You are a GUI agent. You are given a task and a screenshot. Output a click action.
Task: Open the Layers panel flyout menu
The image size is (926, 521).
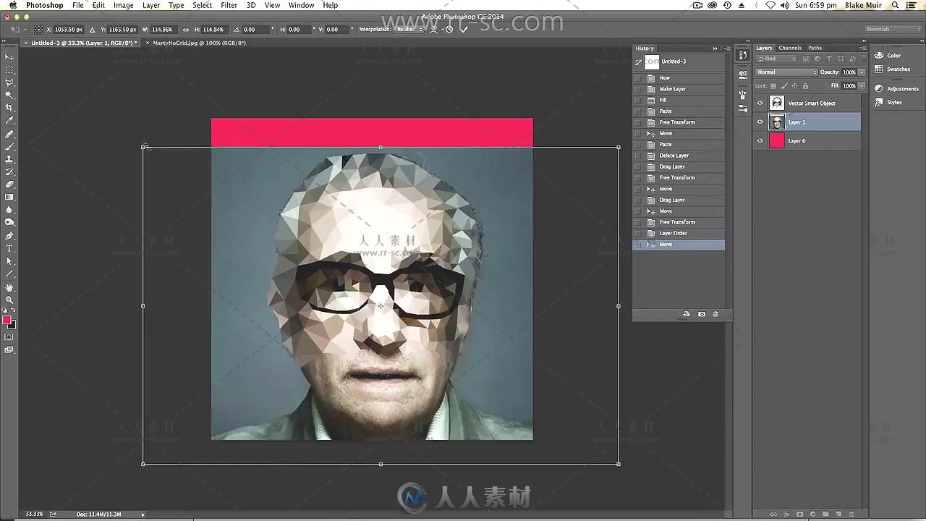tap(862, 48)
